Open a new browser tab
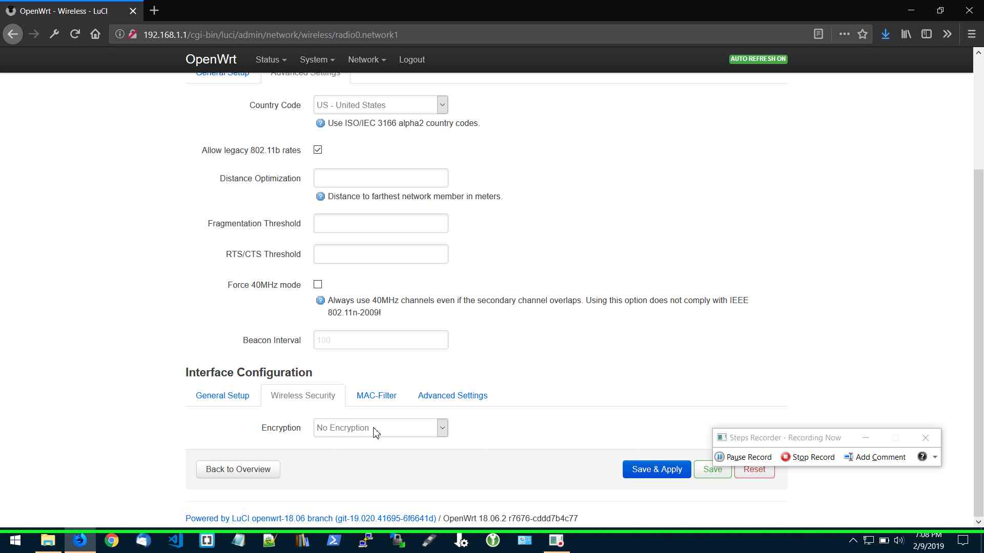 point(154,10)
